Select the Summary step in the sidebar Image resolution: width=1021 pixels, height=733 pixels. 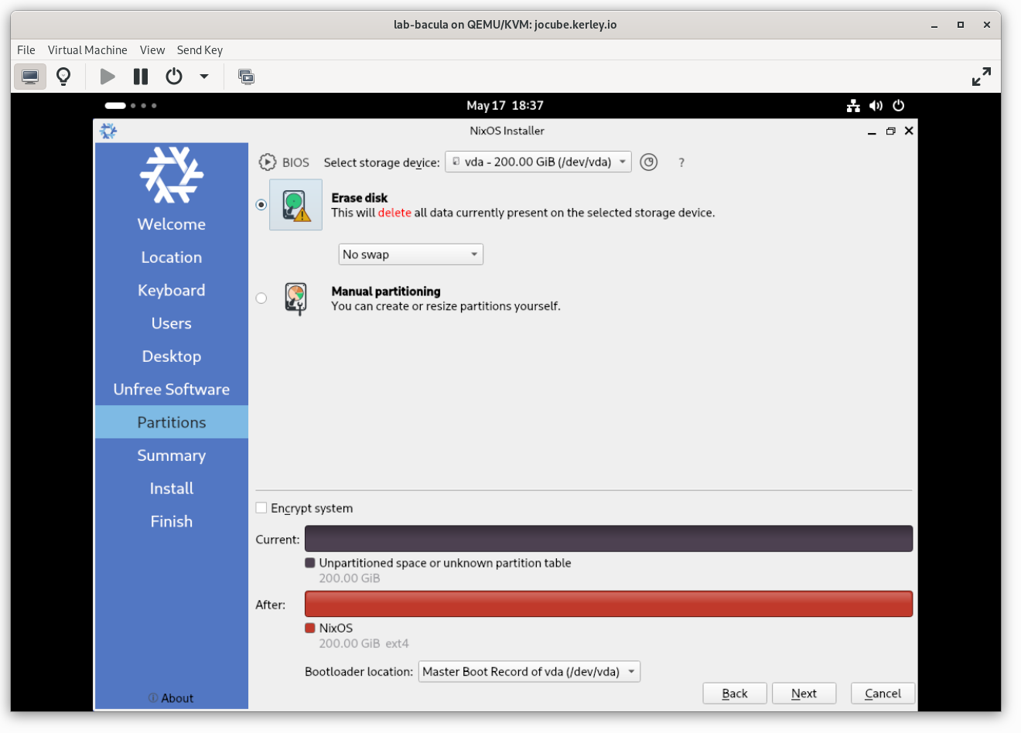pos(172,455)
